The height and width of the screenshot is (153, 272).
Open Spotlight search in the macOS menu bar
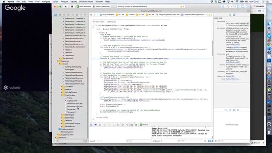click(x=263, y=2)
